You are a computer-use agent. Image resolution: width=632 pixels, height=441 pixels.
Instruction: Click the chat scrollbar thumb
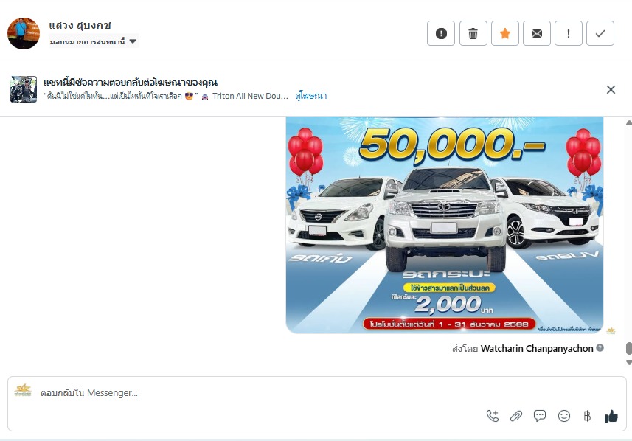[629, 348]
